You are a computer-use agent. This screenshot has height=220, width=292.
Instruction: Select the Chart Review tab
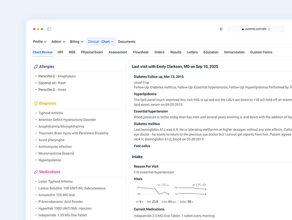click(42, 52)
